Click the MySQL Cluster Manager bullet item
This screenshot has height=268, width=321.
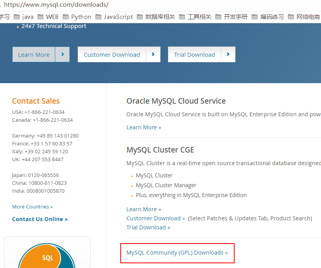[166, 185]
